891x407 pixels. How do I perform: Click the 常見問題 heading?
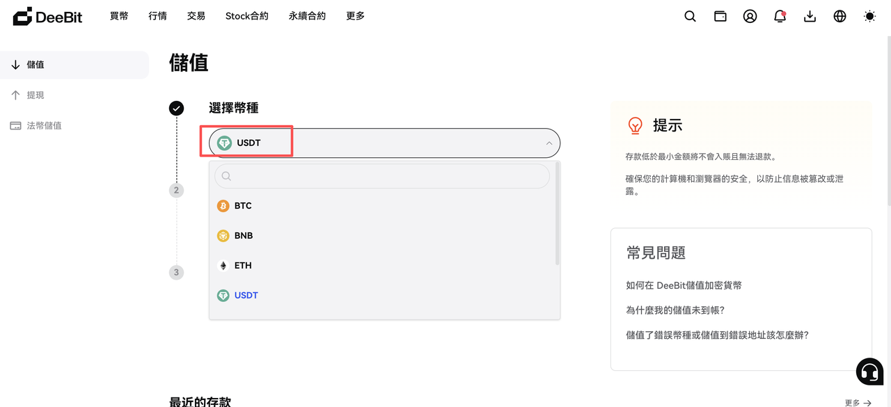click(x=656, y=253)
